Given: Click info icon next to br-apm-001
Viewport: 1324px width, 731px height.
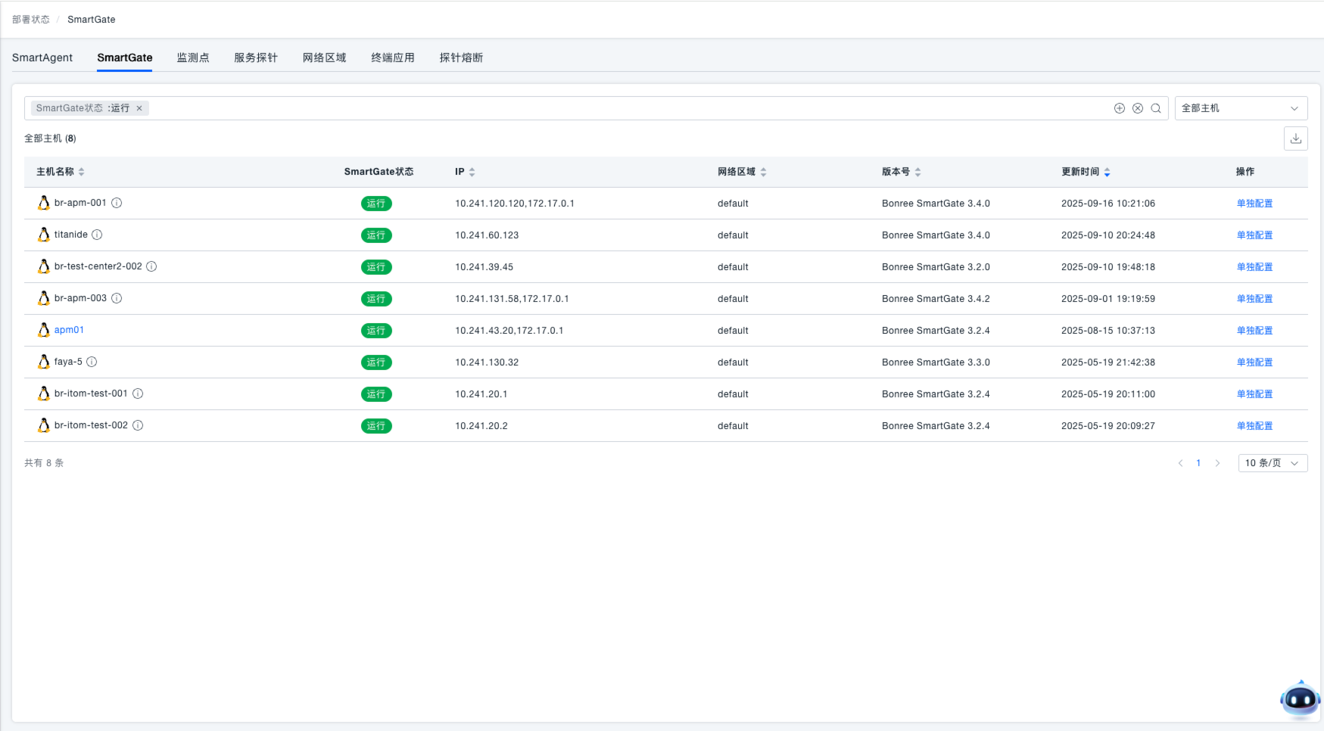Looking at the screenshot, I should [117, 203].
